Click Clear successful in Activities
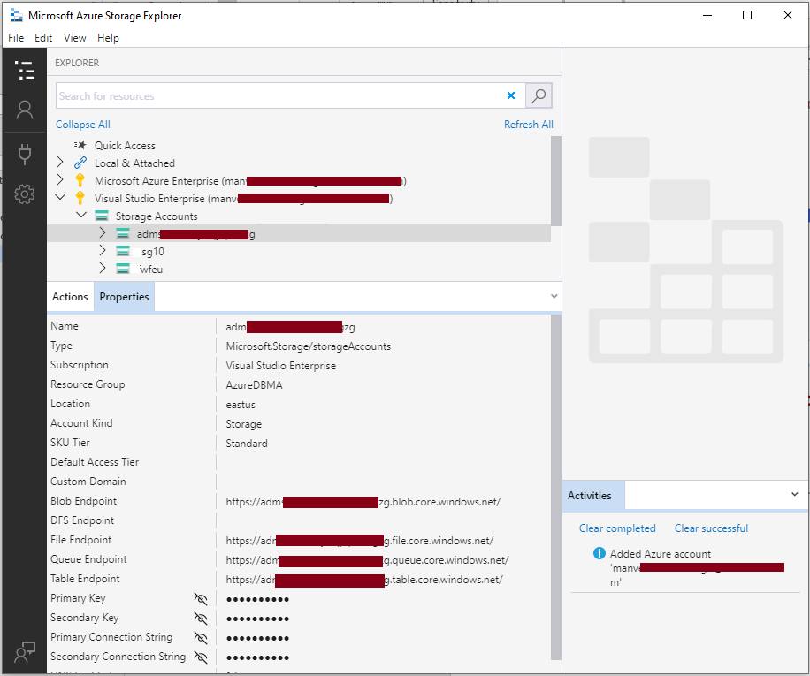The width and height of the screenshot is (810, 676). pos(711,528)
